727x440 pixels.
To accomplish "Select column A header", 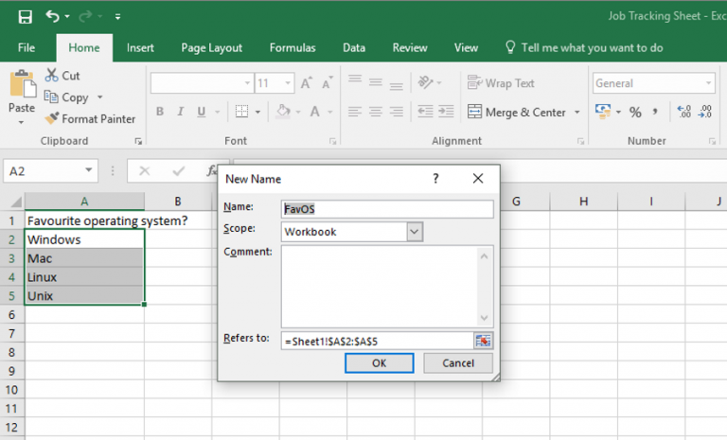I will pos(84,202).
